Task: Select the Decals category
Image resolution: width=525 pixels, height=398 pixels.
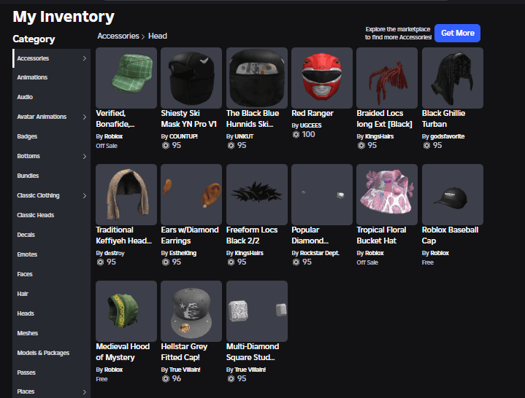Action: click(x=26, y=235)
